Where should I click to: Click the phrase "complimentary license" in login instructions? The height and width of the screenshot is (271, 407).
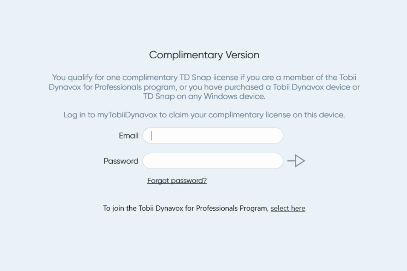[249, 115]
